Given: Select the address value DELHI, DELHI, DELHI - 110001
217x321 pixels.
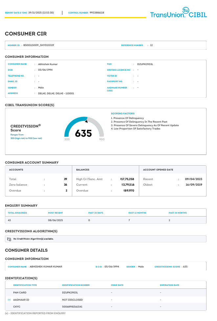Looking at the screenshot, I should (x=56, y=93).
